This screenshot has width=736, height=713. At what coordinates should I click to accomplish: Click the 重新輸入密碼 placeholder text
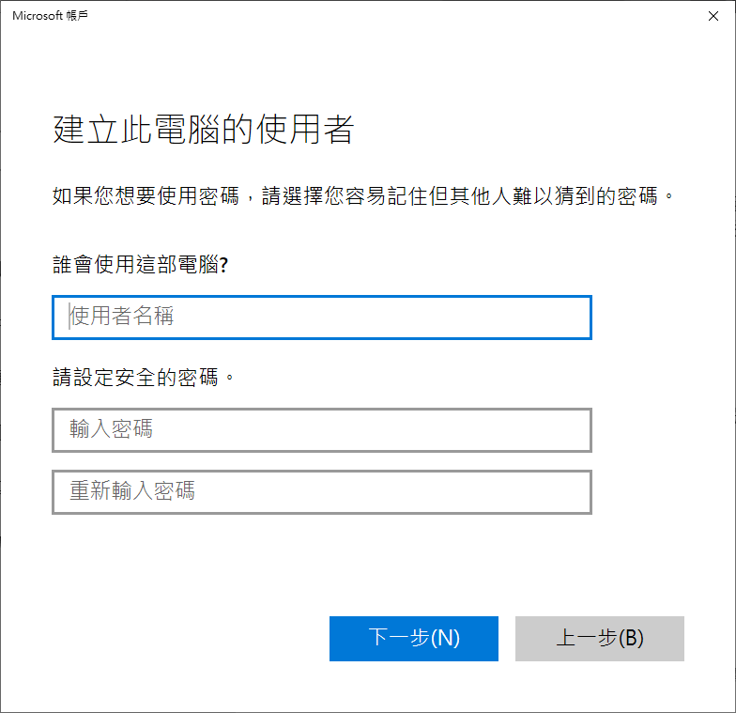point(132,490)
